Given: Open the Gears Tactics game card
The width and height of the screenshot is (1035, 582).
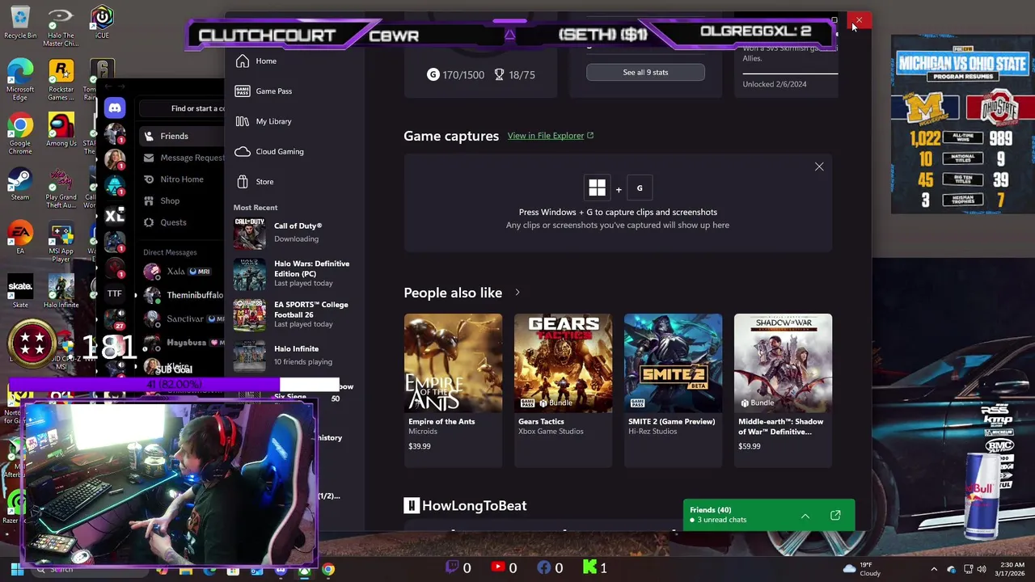Looking at the screenshot, I should click(563, 390).
